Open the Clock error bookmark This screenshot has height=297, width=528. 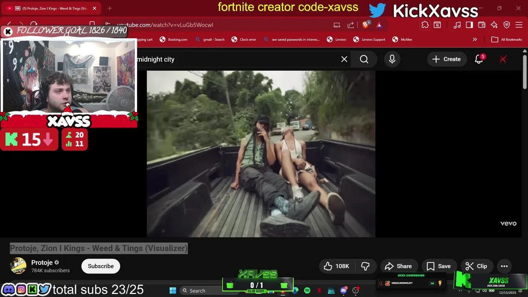(x=244, y=40)
